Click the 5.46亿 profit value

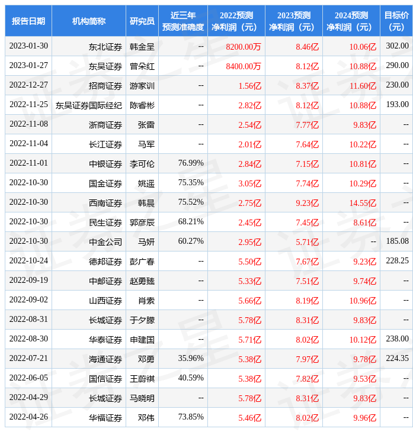pos(249,418)
